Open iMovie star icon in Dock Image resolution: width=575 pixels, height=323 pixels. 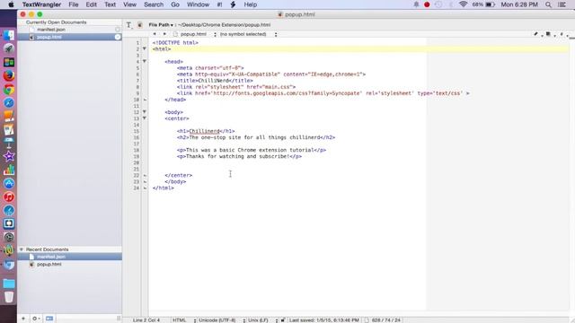click(9, 157)
